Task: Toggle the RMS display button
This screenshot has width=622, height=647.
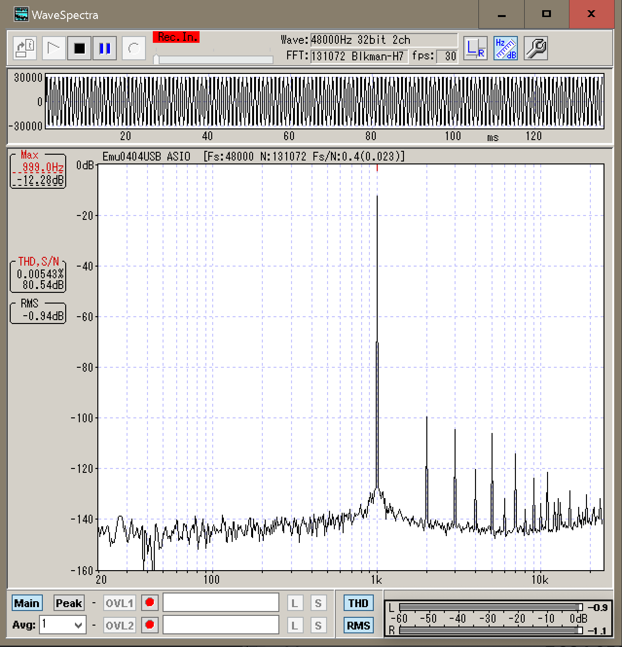Action: click(x=358, y=626)
